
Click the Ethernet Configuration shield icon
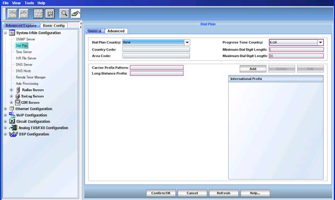point(12,109)
